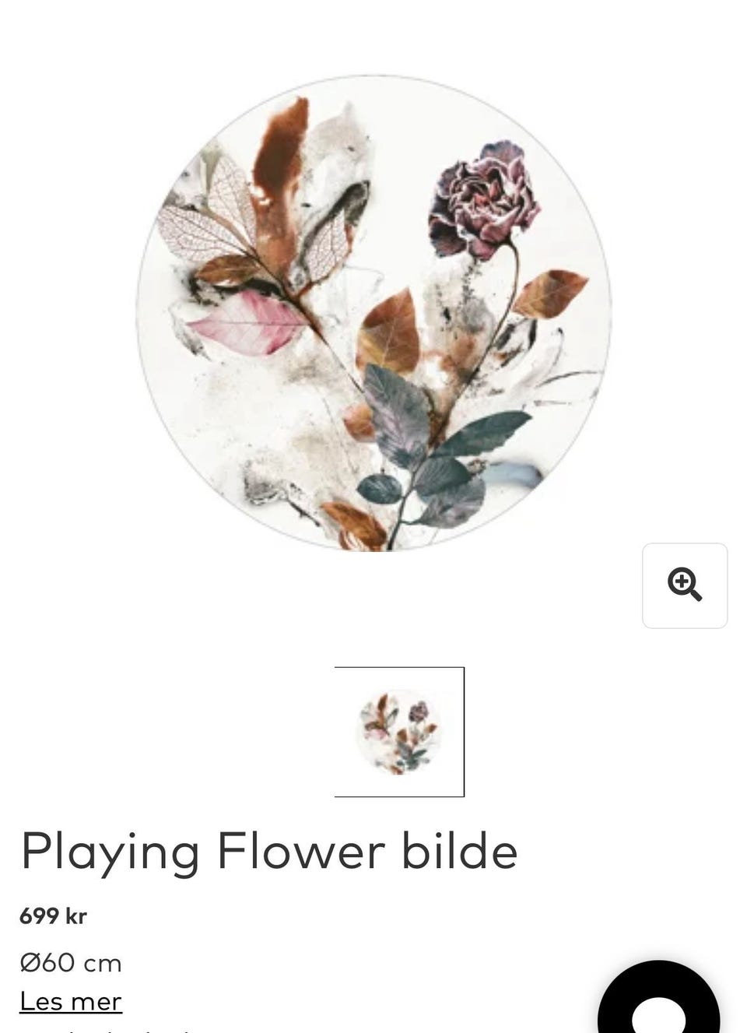Click the Ø60 cm size text

tap(71, 963)
